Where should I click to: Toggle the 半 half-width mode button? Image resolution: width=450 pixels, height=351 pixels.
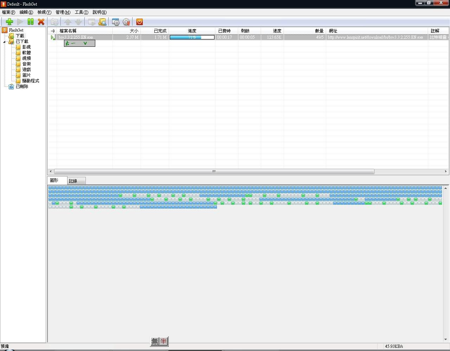163,341
